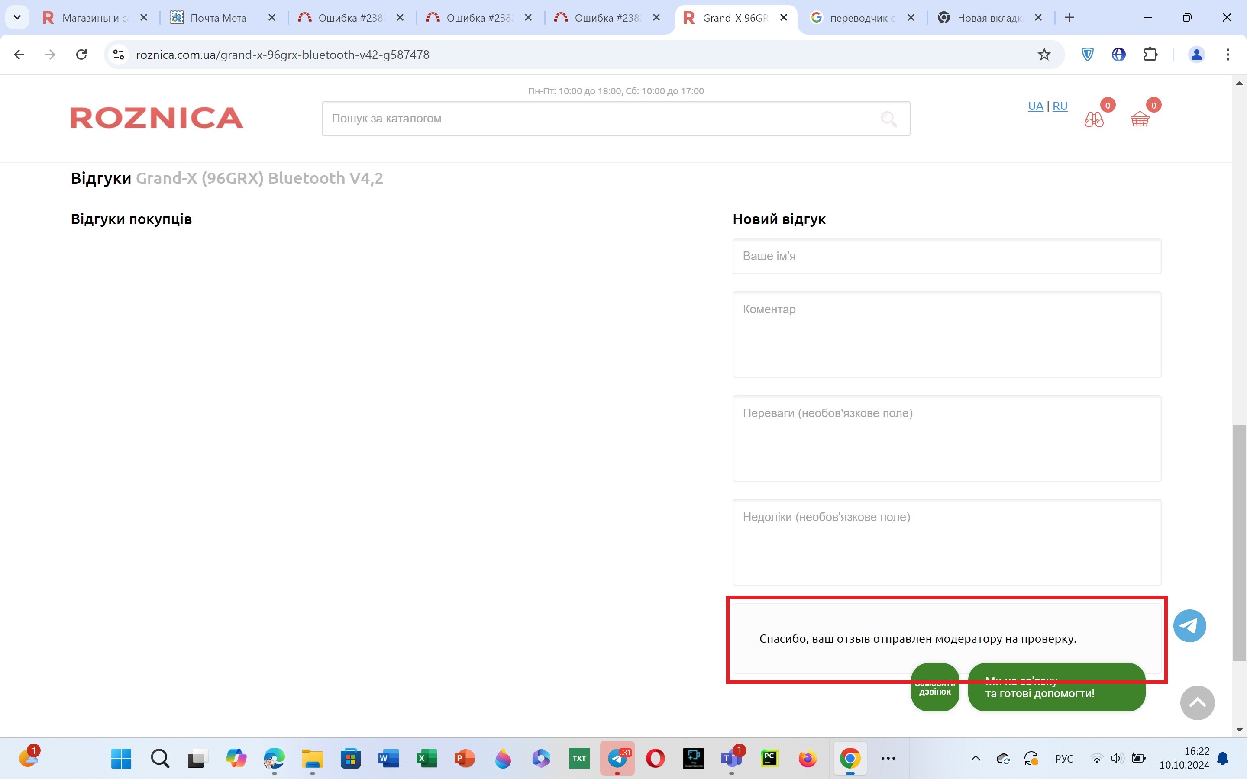
Task: Reload the page with refresh icon
Action: pos(81,55)
